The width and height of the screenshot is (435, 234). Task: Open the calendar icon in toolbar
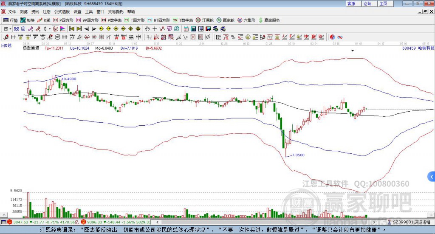tap(186, 29)
